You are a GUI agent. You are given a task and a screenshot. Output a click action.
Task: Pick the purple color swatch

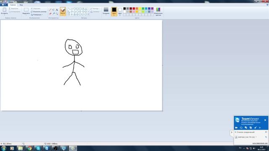coord(152,8)
